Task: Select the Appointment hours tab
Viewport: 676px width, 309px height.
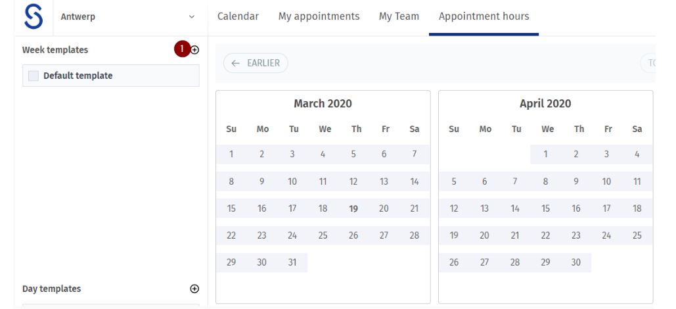Action: point(484,16)
